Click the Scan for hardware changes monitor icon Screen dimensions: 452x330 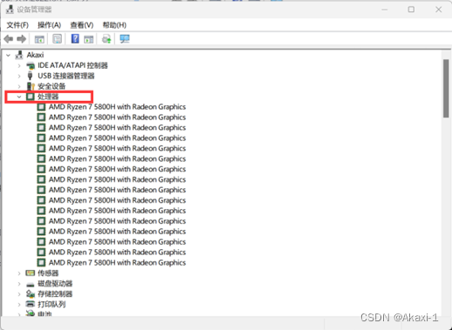125,39
